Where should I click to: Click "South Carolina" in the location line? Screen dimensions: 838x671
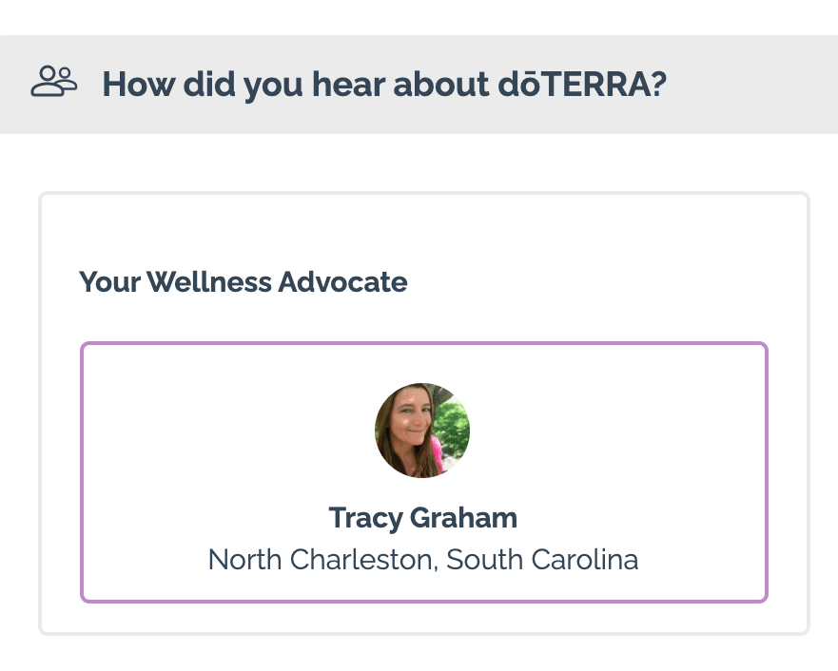542,560
